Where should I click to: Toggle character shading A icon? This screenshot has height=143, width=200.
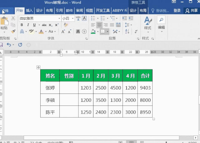click(x=78, y=31)
